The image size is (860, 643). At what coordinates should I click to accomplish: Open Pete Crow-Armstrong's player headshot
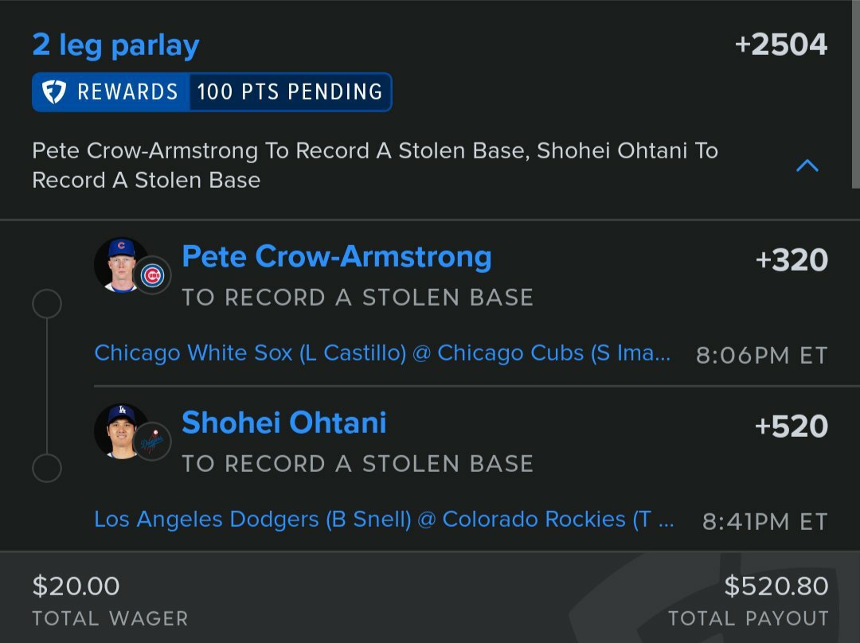tap(121, 265)
